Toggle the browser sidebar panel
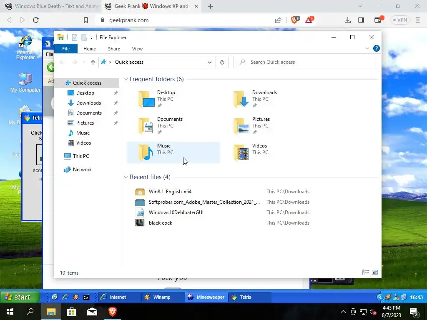 click(361, 20)
